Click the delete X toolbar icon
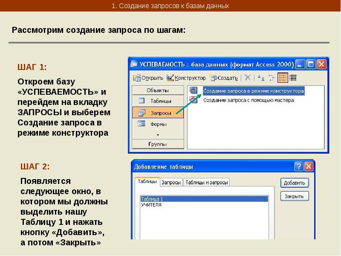Viewport: 341px width, 256px height. (247, 78)
